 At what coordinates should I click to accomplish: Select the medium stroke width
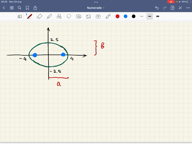(150, 16)
